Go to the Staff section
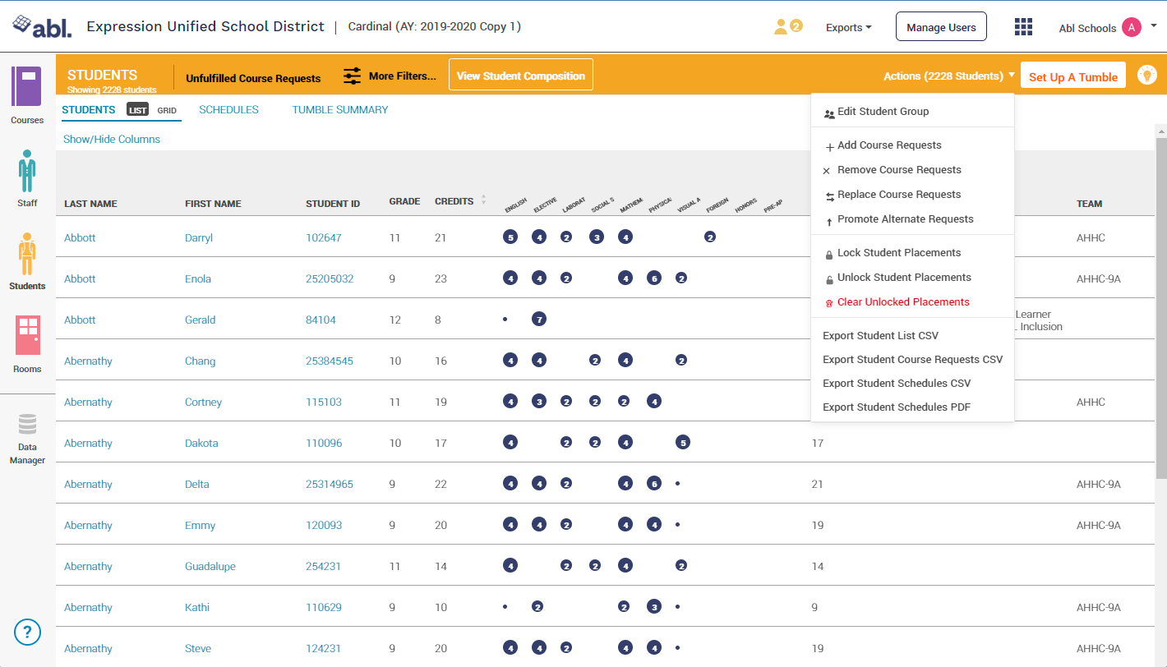Viewport: 1167px width, 667px height. click(27, 178)
